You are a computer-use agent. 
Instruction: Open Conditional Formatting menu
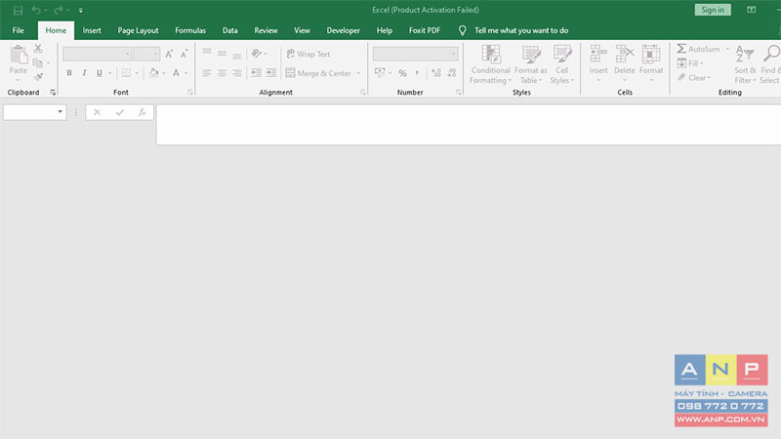(491, 64)
